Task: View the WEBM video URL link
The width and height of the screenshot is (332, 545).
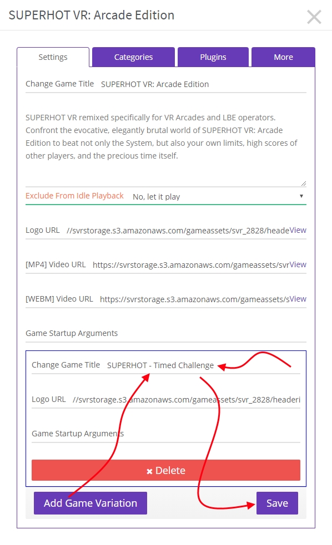Action: point(298,299)
